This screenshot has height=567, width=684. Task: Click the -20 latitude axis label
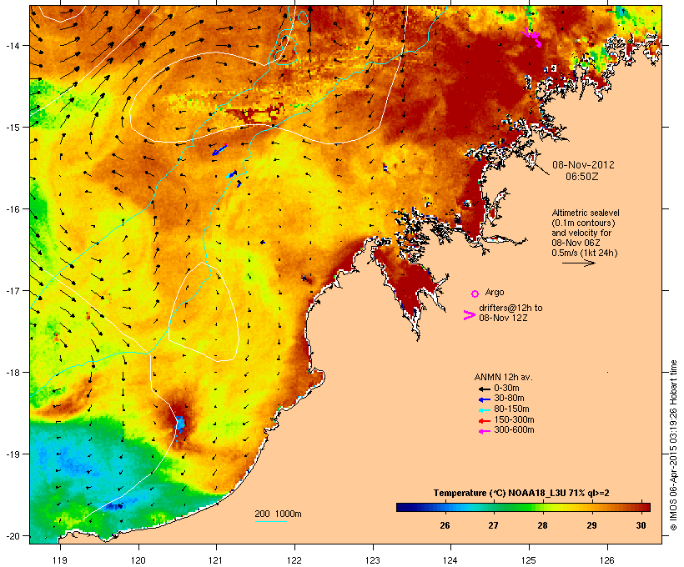12,536
